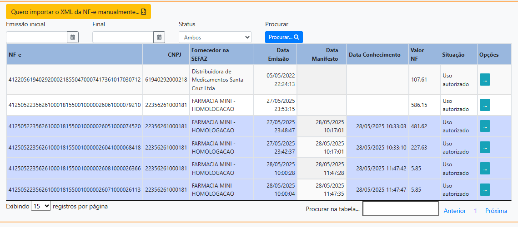Open options for the 481.62 invoice row
Viewport: 518px width, 227px height.
click(485, 126)
